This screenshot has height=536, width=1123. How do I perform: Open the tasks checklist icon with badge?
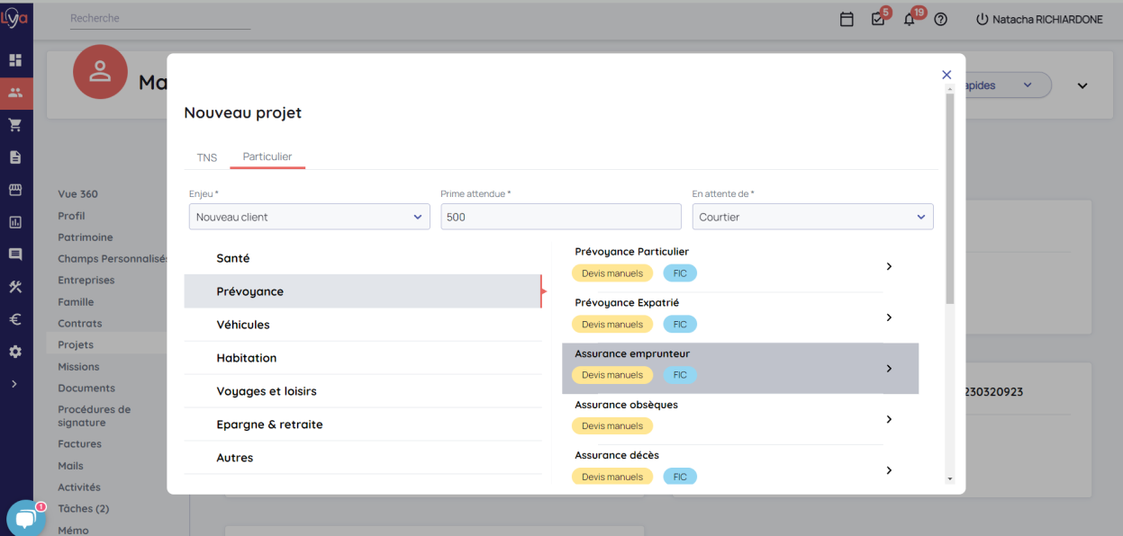pyautogui.click(x=878, y=19)
